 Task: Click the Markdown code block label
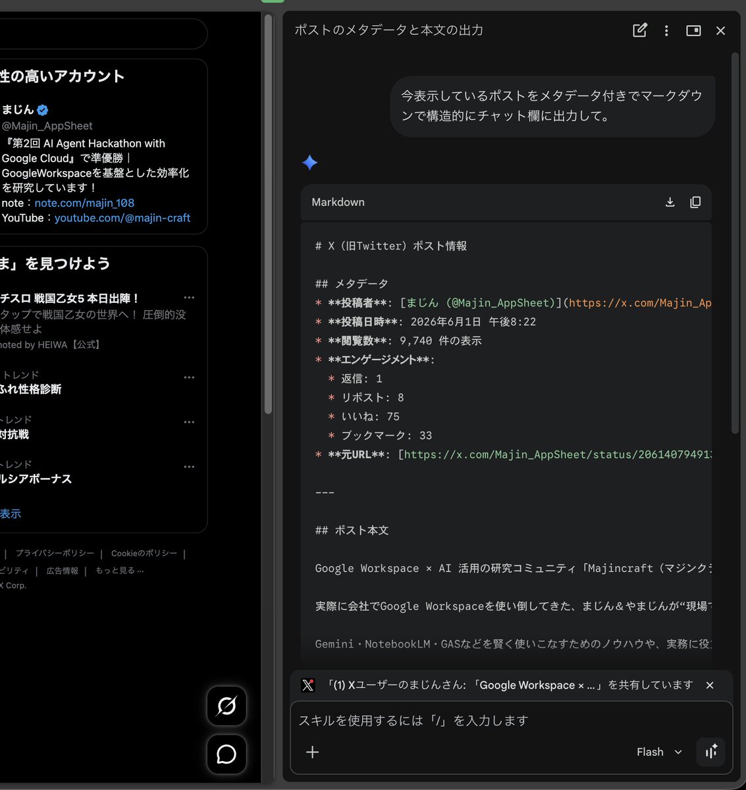click(x=338, y=202)
